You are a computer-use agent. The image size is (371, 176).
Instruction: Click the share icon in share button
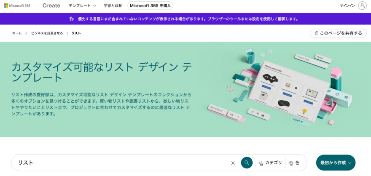coord(317,33)
